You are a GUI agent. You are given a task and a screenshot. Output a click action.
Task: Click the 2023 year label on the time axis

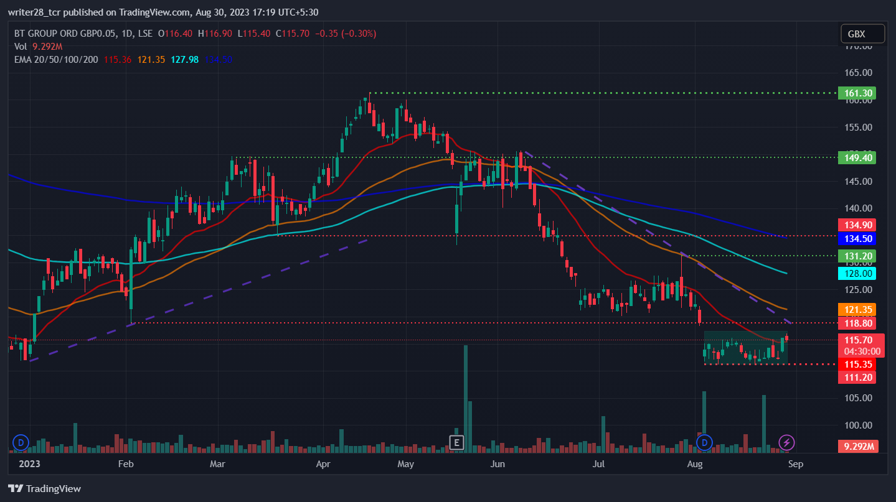[x=29, y=463]
